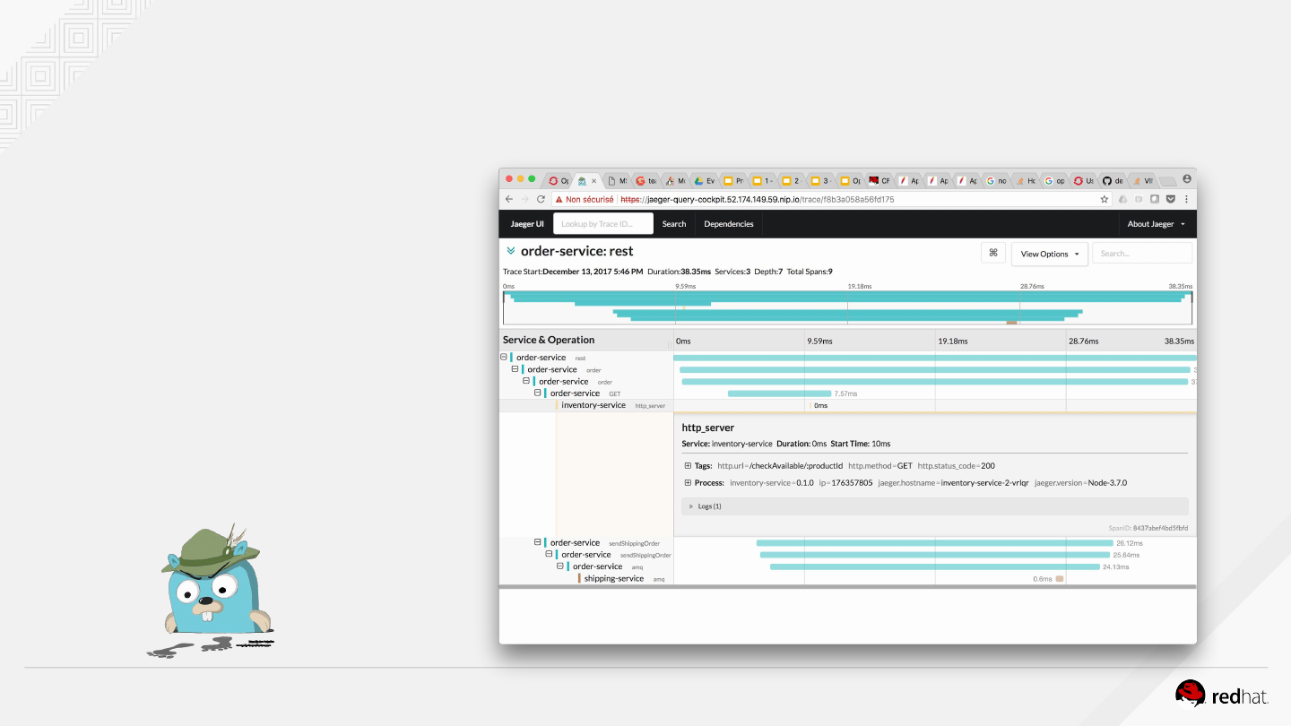The image size is (1291, 726).
Task: Click the trace Search... input box
Action: (x=1142, y=254)
